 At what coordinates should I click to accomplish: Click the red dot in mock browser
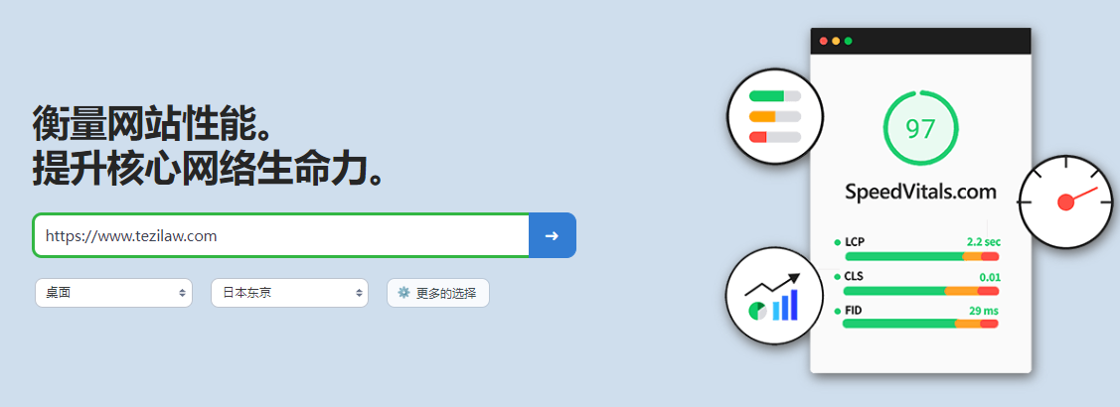pos(823,41)
